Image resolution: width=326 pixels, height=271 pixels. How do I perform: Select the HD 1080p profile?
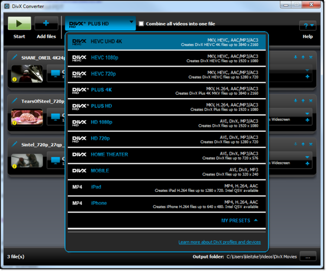[167, 123]
